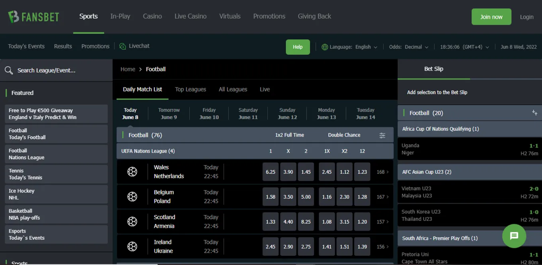Open Promotions in the sub navigation bar
The image size is (542, 265).
(95, 46)
